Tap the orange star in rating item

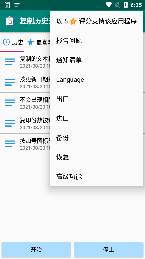click(x=73, y=22)
